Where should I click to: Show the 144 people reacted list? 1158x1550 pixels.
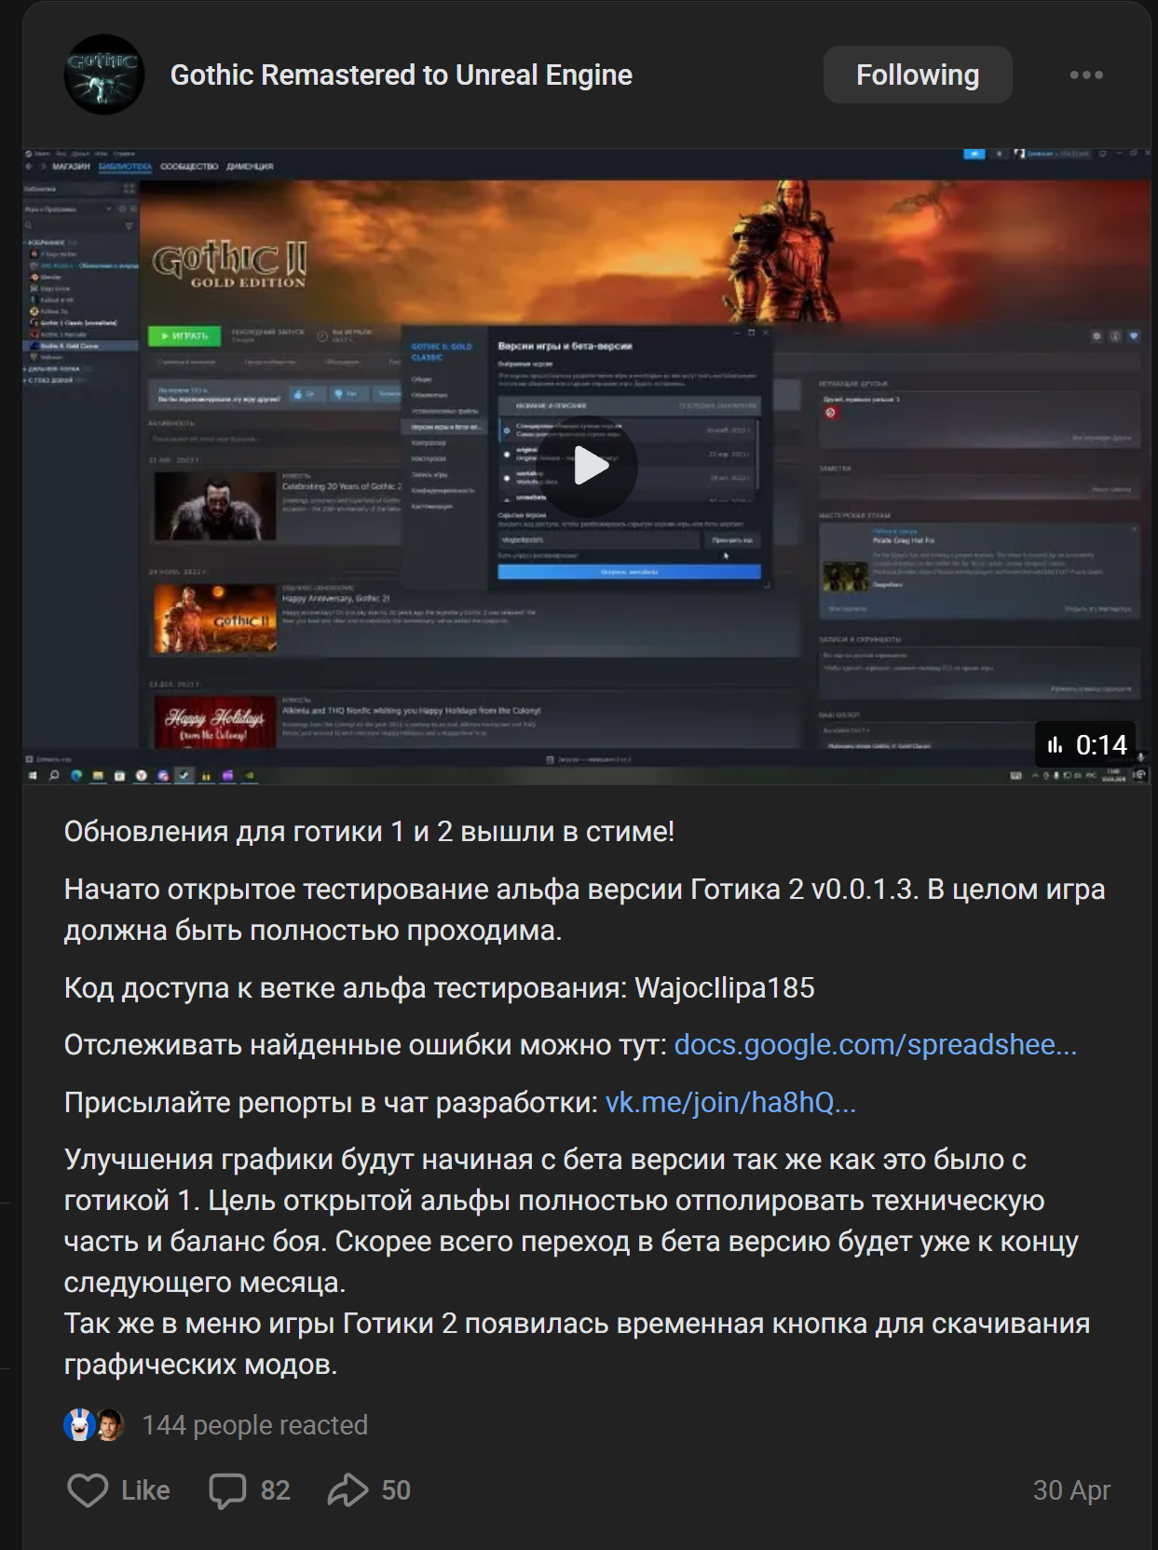254,1425
